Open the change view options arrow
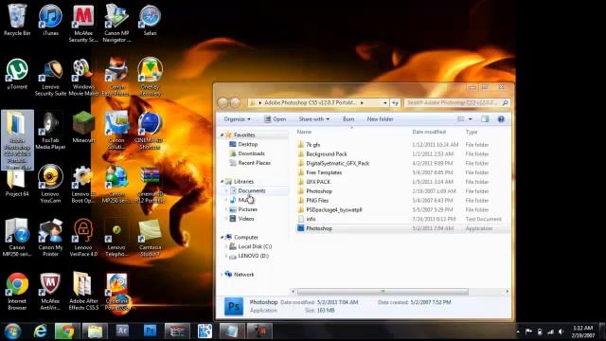The height and width of the screenshot is (341, 606). [x=471, y=119]
